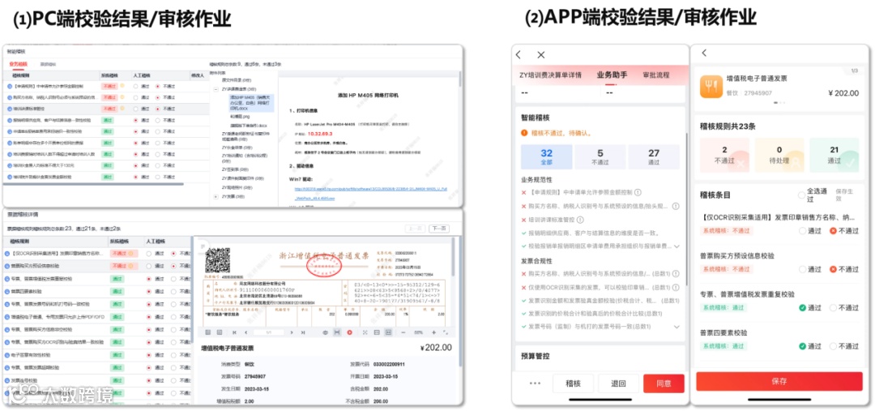This screenshot has height=411, width=875.
Task: Click 下一页 in 票据稽核详情
Action: click(438, 229)
